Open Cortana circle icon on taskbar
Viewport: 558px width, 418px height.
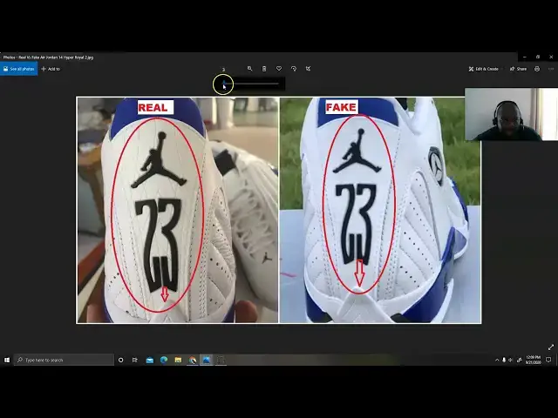point(120,360)
